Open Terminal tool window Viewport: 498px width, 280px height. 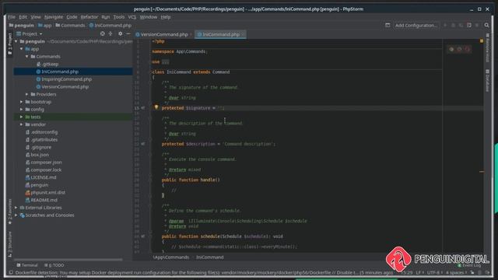click(27, 265)
